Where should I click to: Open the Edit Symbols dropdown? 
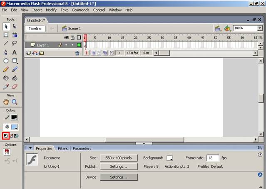click(x=227, y=28)
